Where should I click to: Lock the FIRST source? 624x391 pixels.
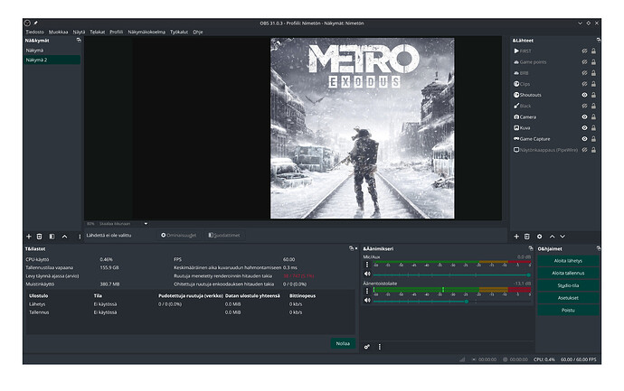coord(593,51)
